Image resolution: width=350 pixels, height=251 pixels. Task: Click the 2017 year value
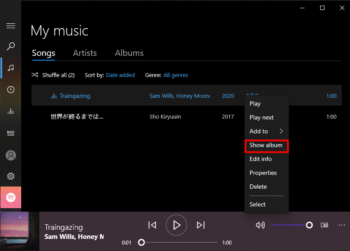pyautogui.click(x=228, y=116)
